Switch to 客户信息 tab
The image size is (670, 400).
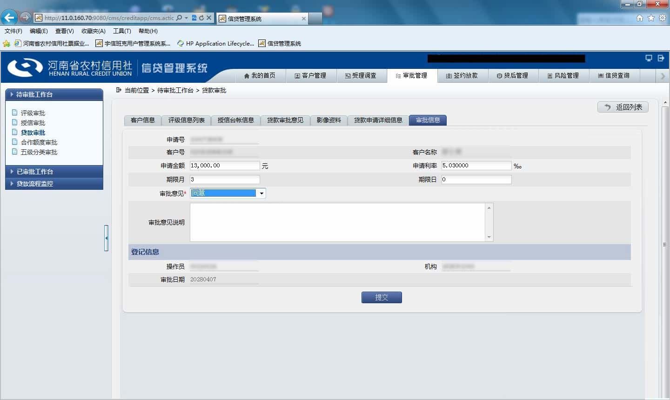(x=143, y=120)
